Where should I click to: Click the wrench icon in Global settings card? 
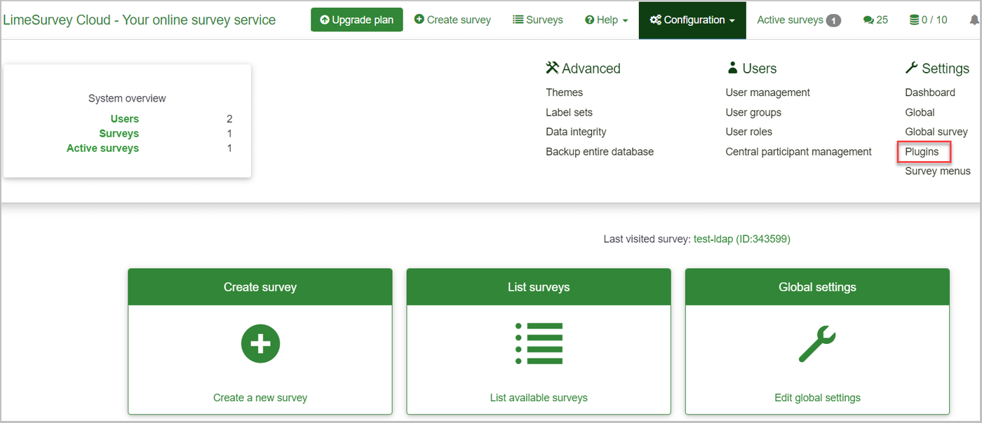coord(817,345)
